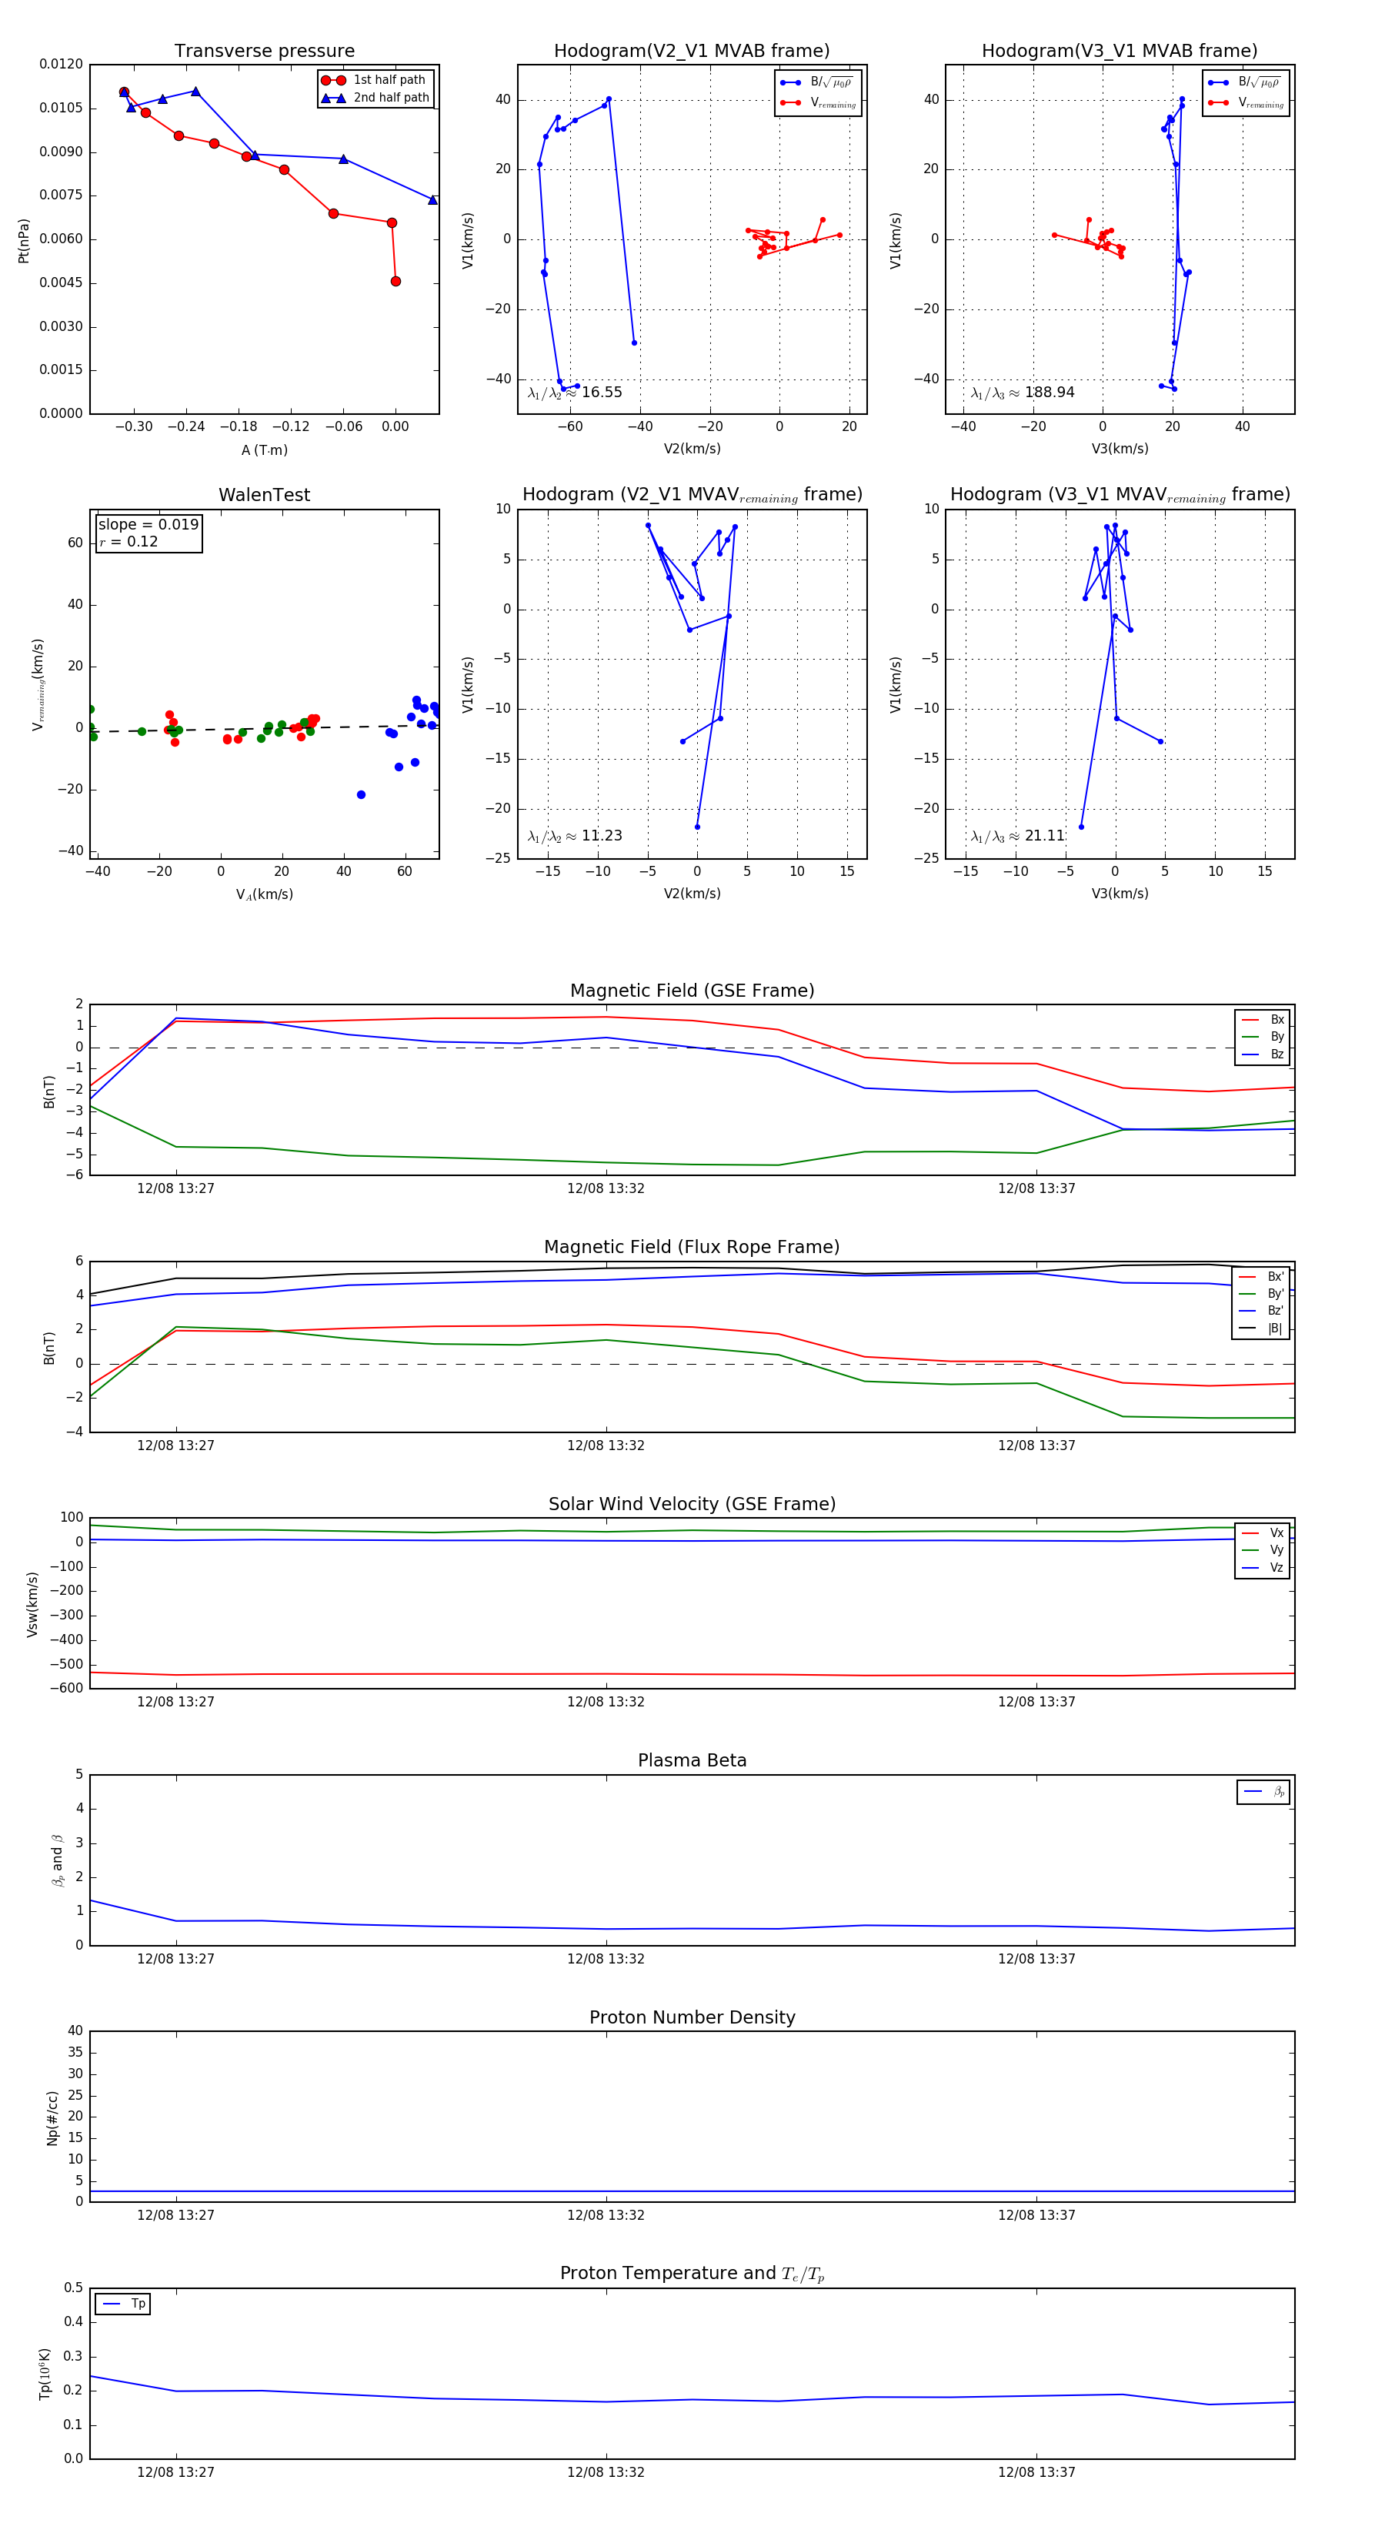Click the 'WalenTest' plot title
The width and height of the screenshot is (1385, 2540).
pos(264,495)
